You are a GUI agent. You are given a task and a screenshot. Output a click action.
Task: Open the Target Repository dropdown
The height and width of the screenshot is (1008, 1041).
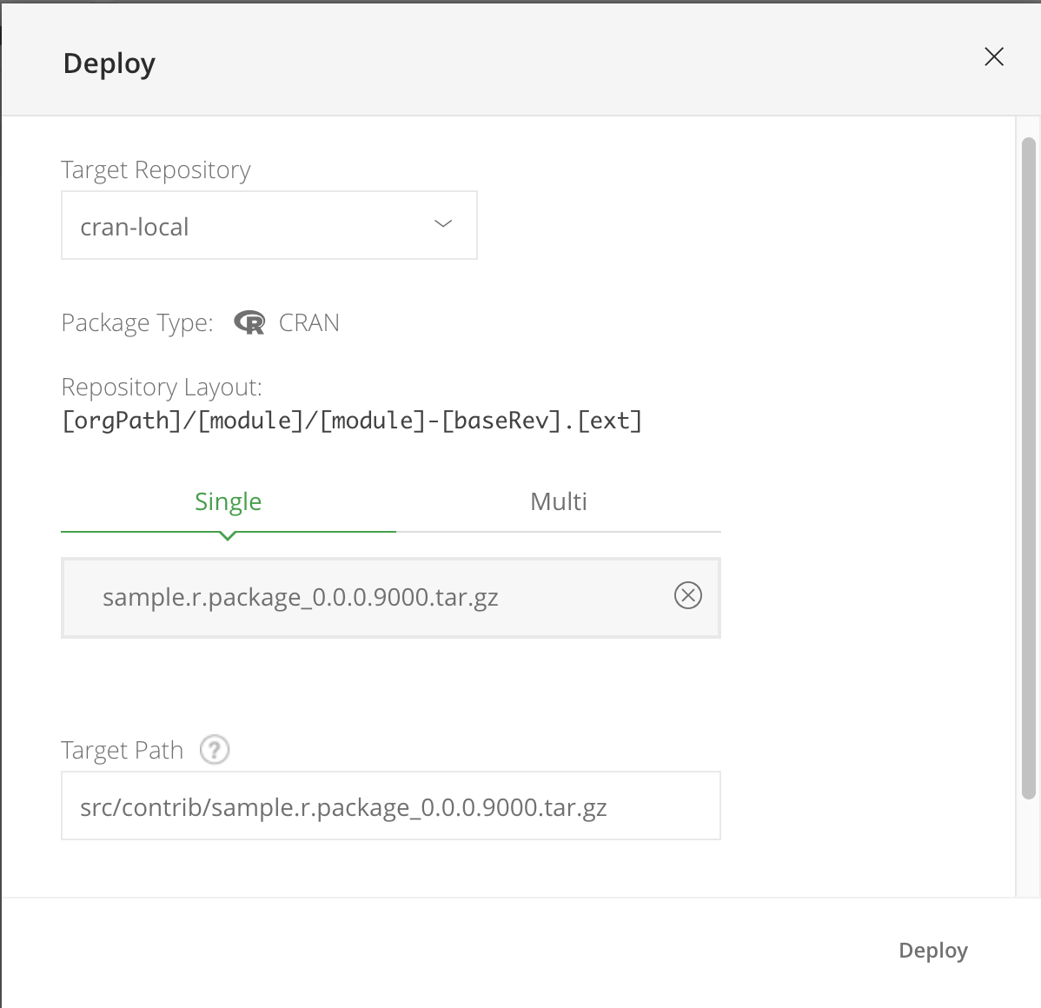point(269,224)
